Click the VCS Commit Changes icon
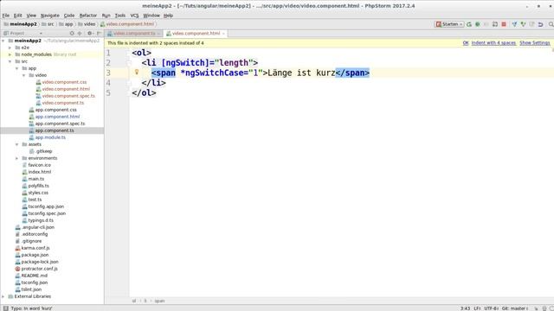Image resolution: width=554 pixels, height=311 pixels. tap(523, 24)
